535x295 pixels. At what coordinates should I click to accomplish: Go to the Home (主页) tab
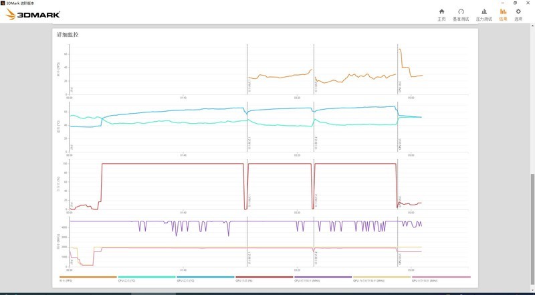point(441,15)
